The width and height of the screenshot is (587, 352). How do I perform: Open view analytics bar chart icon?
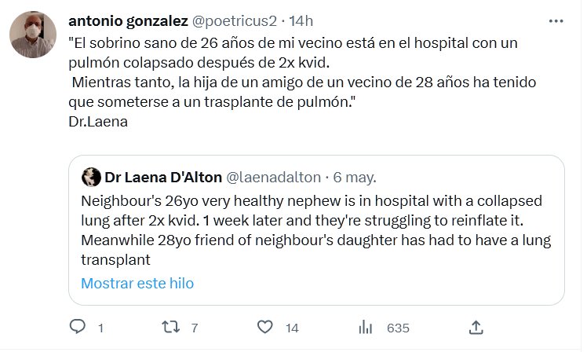365,327
